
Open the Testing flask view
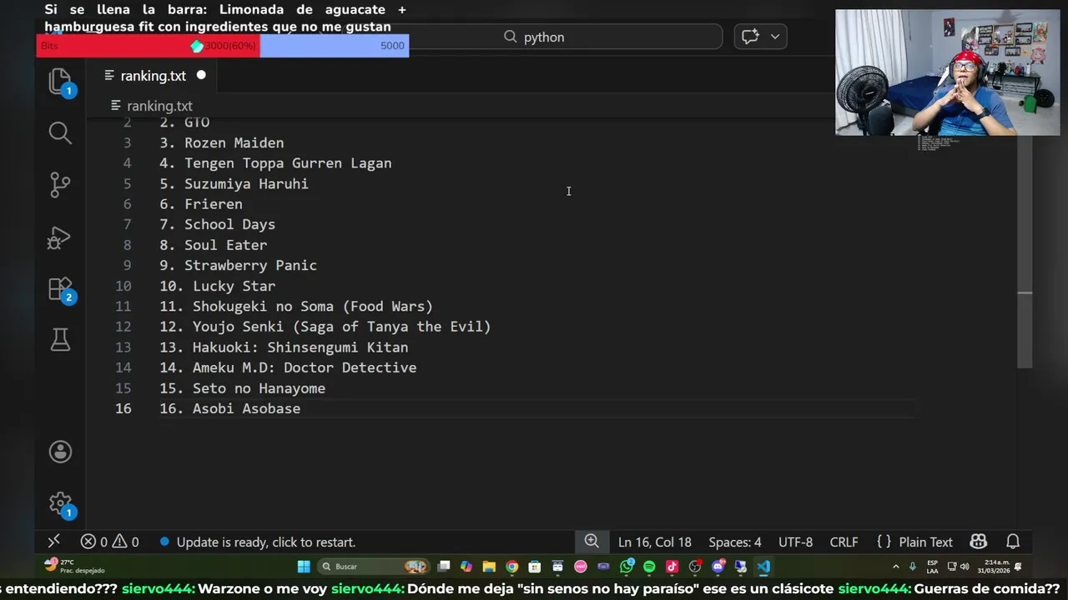[60, 339]
